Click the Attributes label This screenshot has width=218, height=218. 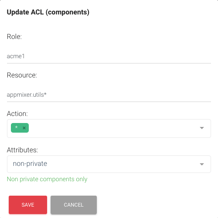(22, 150)
